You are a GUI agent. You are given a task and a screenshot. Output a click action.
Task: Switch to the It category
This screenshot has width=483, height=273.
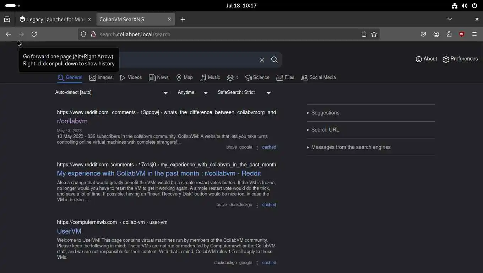pos(233,77)
